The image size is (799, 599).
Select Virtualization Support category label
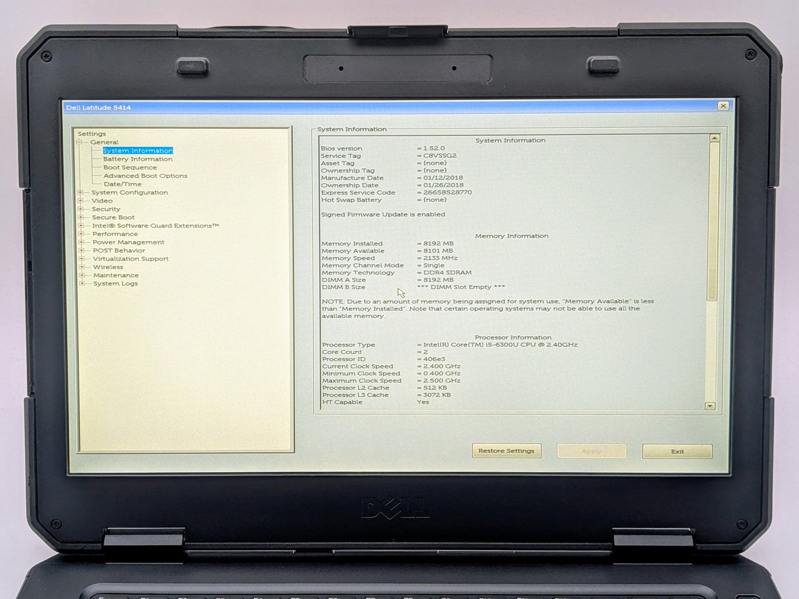point(131,259)
